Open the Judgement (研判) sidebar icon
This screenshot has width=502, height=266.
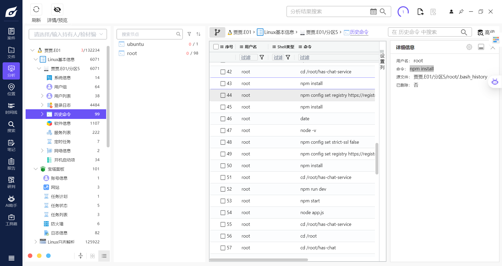coord(11,183)
